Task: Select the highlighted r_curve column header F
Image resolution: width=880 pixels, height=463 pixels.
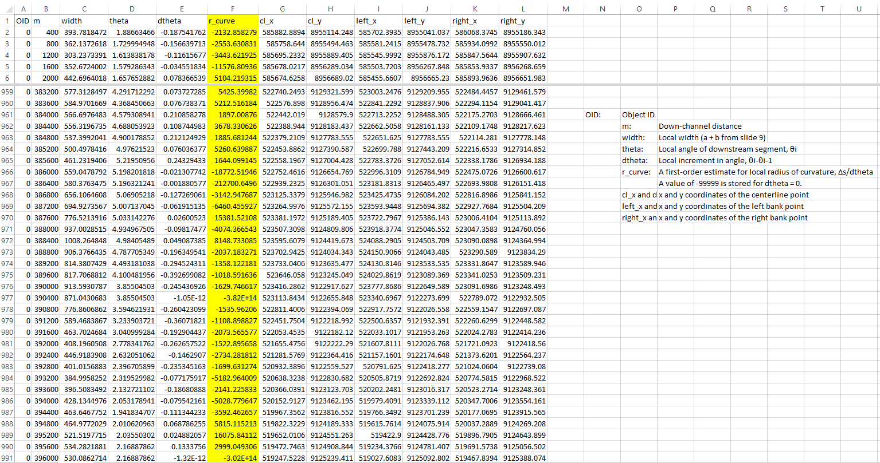Action: tap(232, 9)
